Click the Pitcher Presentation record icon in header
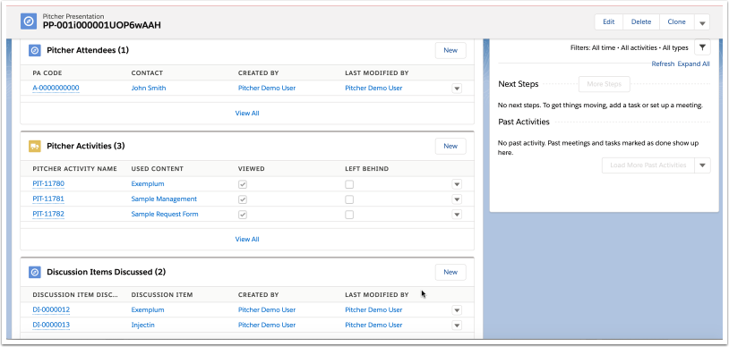This screenshot has width=729, height=347. pyautogui.click(x=29, y=21)
